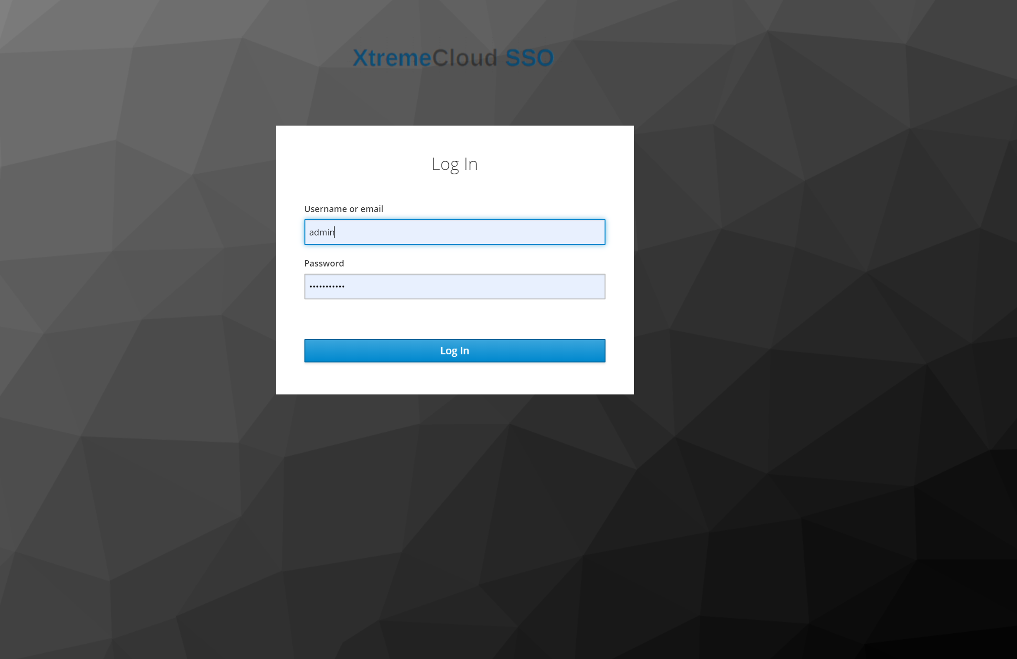Focus the Password input field

[454, 287]
